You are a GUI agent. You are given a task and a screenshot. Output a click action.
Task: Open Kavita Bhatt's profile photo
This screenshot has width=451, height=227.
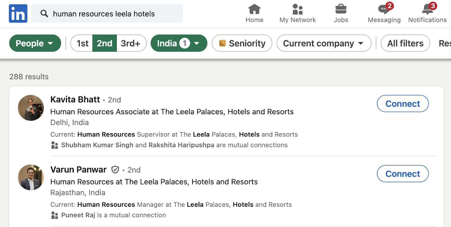tap(31, 108)
